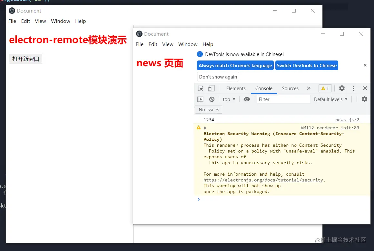The width and height of the screenshot is (374, 251).
Task: Minimize the news window
Action: pyautogui.click(x=323, y=34)
